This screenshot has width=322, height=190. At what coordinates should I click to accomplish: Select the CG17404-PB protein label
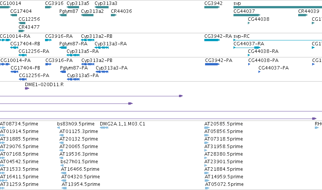pos(25,68)
